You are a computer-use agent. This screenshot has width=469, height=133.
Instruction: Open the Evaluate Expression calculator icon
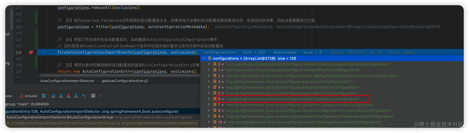(93, 96)
